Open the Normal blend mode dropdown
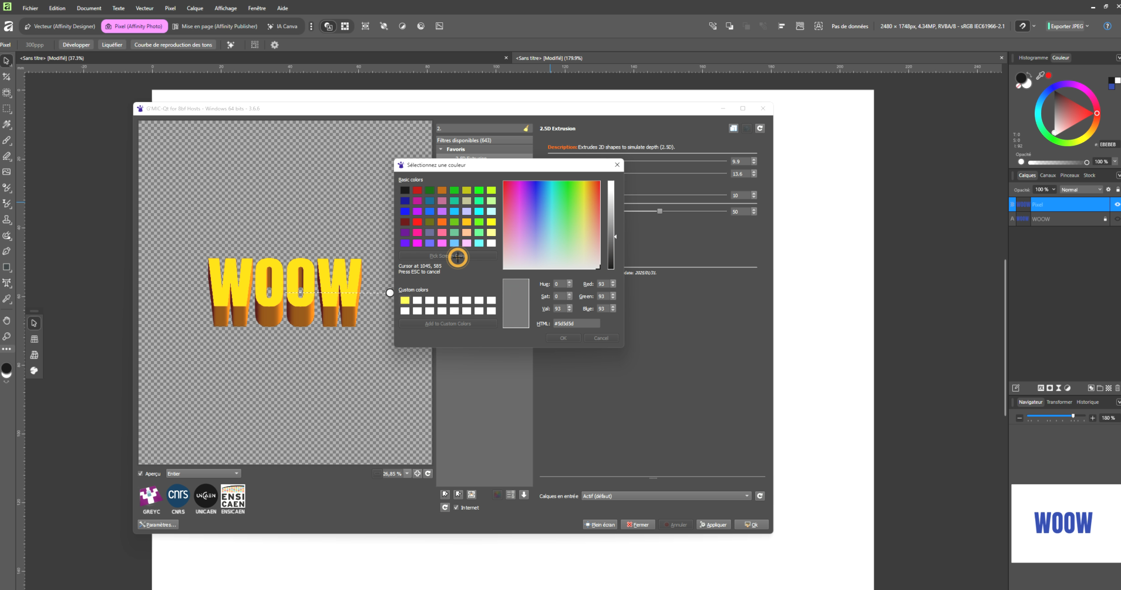Viewport: 1121px width, 590px height. coord(1080,190)
